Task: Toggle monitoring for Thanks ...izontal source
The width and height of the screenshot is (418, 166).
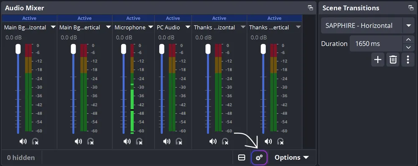Action: 225,141
